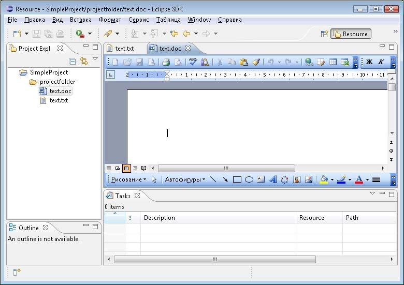Open the Рисование dropdown menu
Image resolution: width=404 pixels, height=285 pixels.
click(128, 179)
